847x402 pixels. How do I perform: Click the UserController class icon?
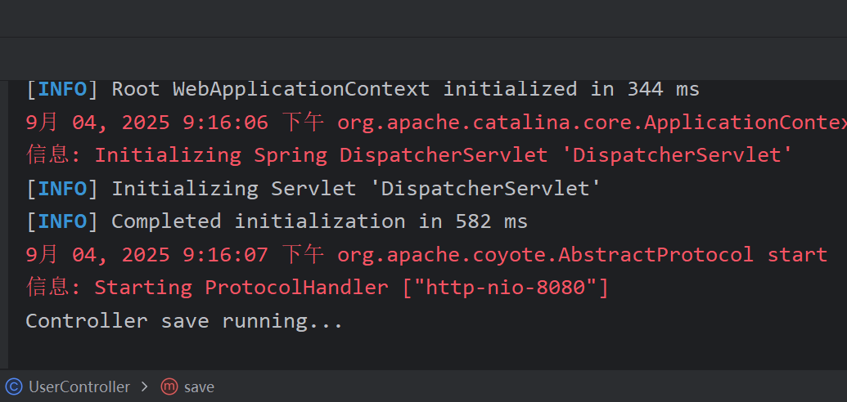coord(14,387)
